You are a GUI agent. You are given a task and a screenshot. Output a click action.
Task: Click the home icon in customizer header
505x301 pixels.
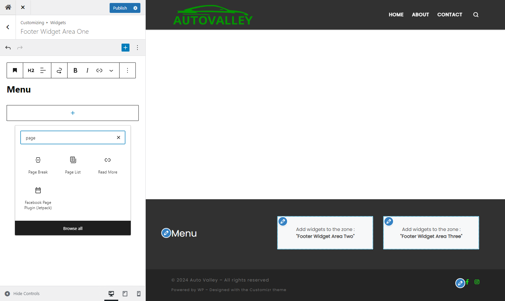click(8, 7)
